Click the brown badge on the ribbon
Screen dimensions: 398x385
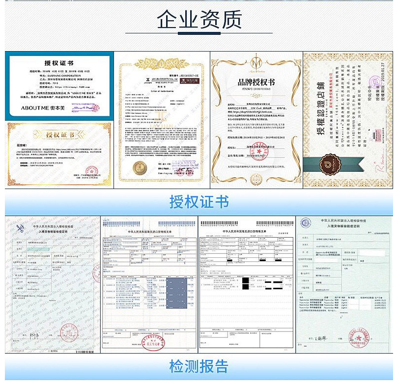click(x=330, y=165)
